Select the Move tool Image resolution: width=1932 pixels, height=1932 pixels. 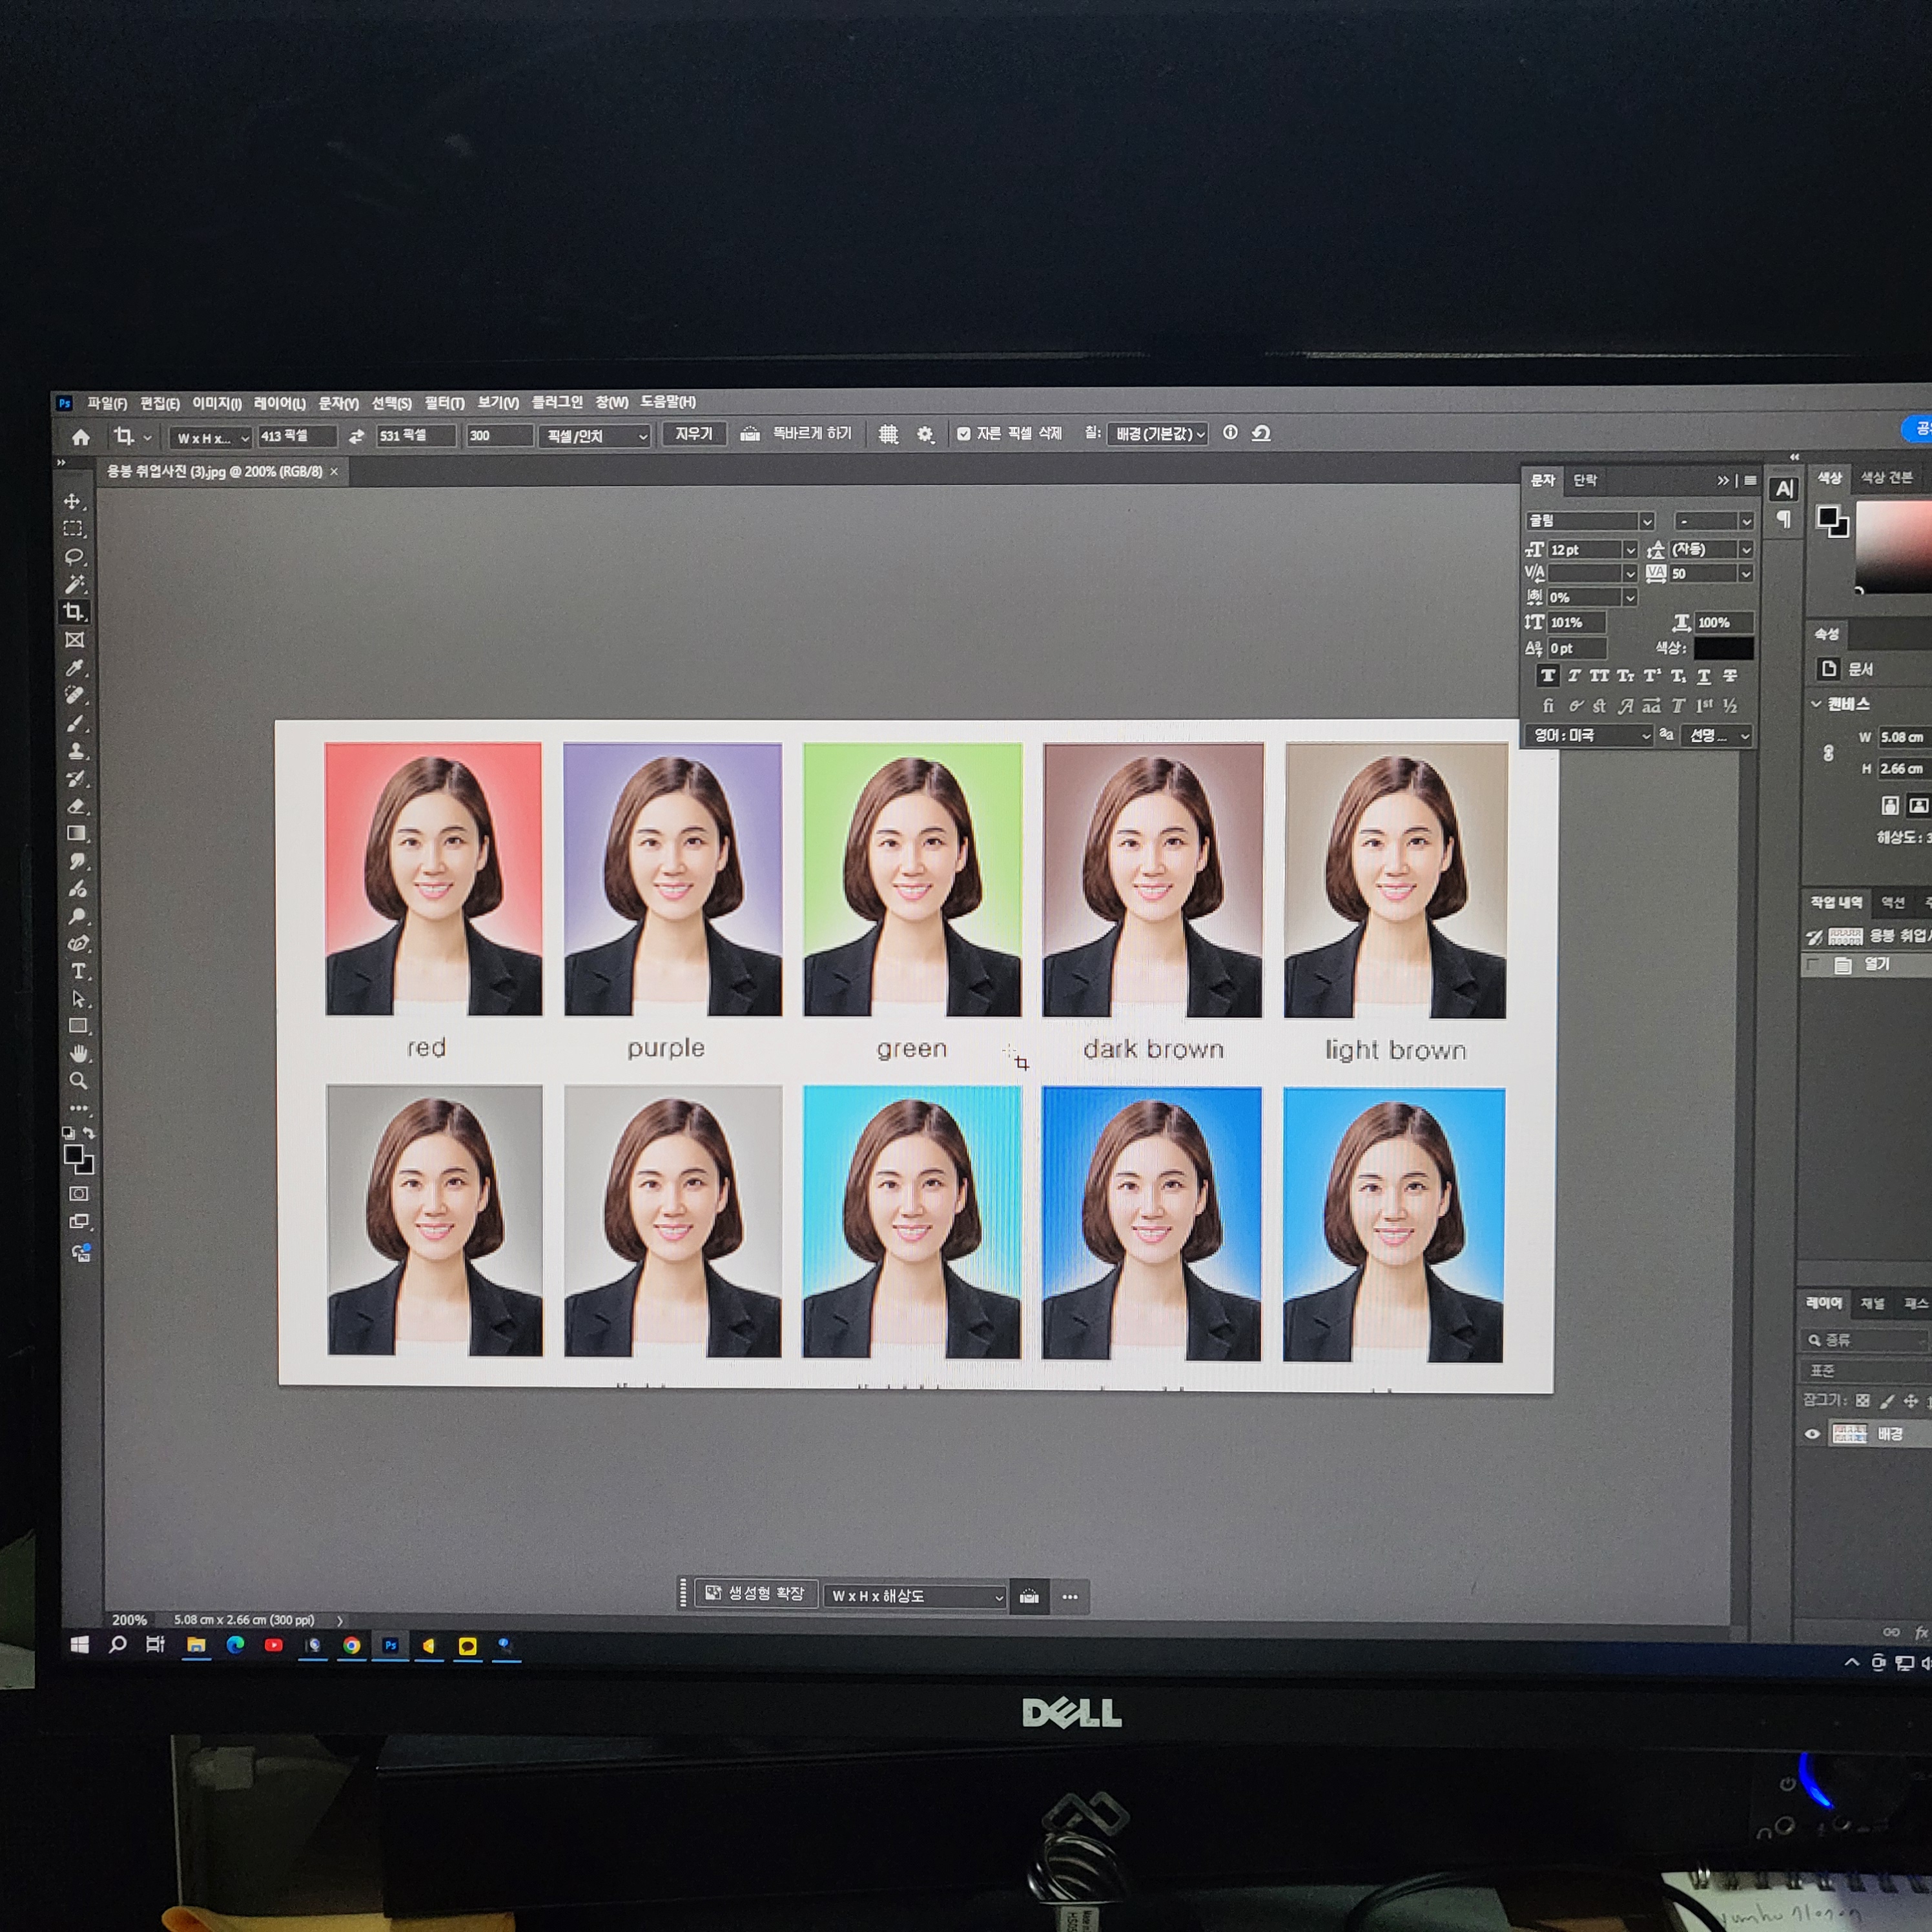click(73, 501)
